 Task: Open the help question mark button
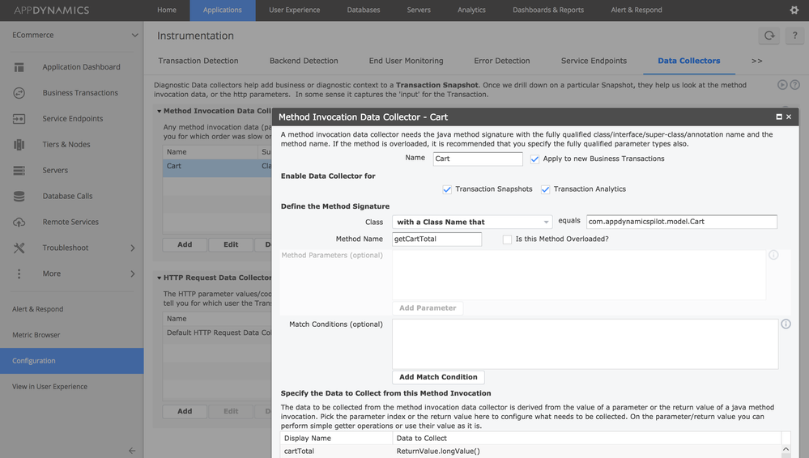coord(794,36)
